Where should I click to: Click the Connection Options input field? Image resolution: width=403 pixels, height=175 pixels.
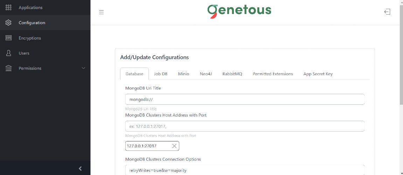pos(245,170)
